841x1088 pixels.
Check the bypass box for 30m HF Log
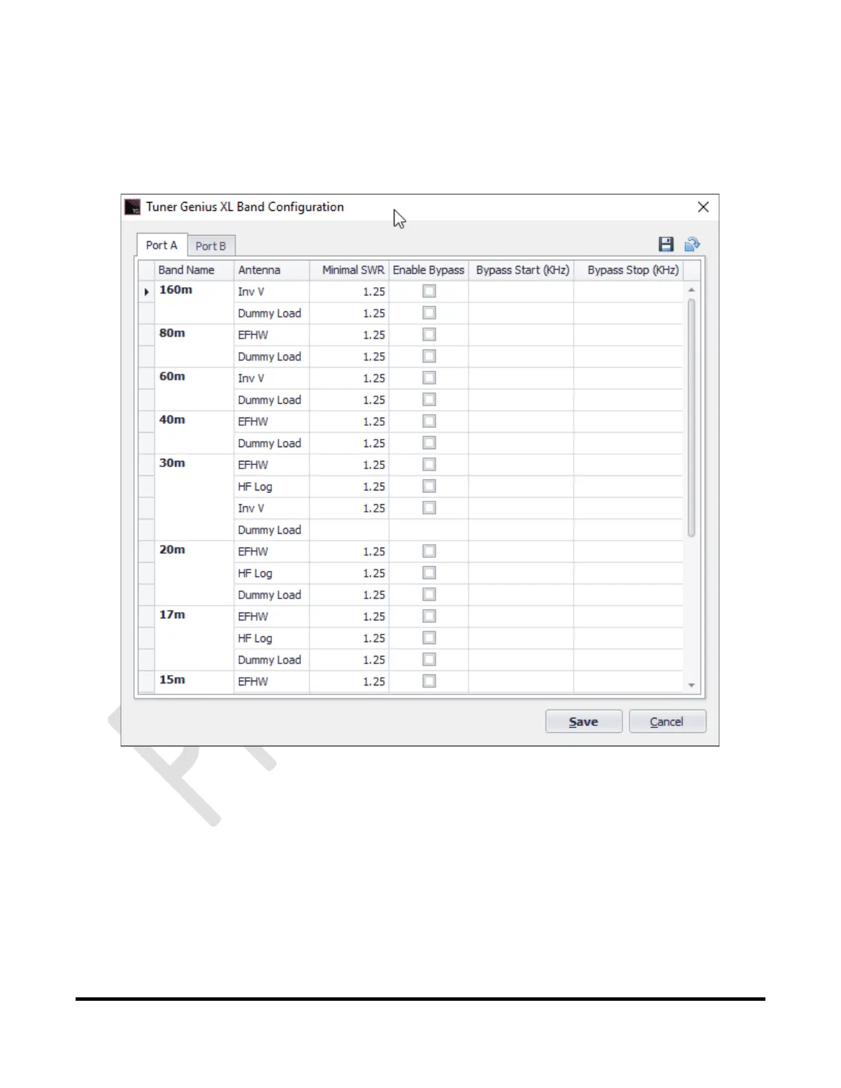[429, 486]
